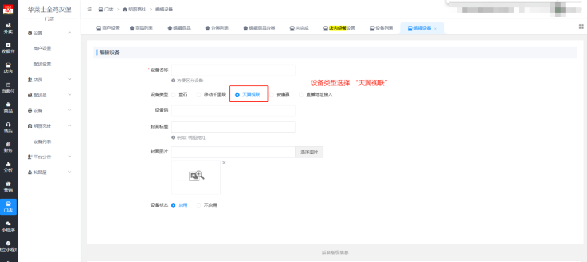Switch to the 编辑商品 tab
This screenshot has width=587, height=262.
179,29
